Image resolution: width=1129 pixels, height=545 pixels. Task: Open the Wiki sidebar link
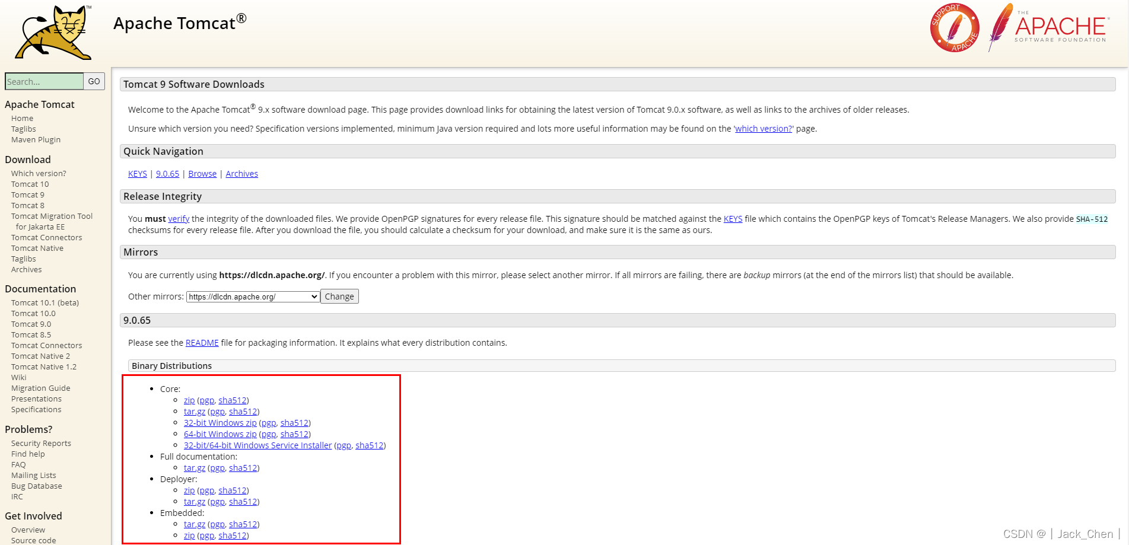pos(19,378)
